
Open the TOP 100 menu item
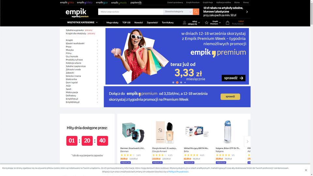tap(127, 22)
